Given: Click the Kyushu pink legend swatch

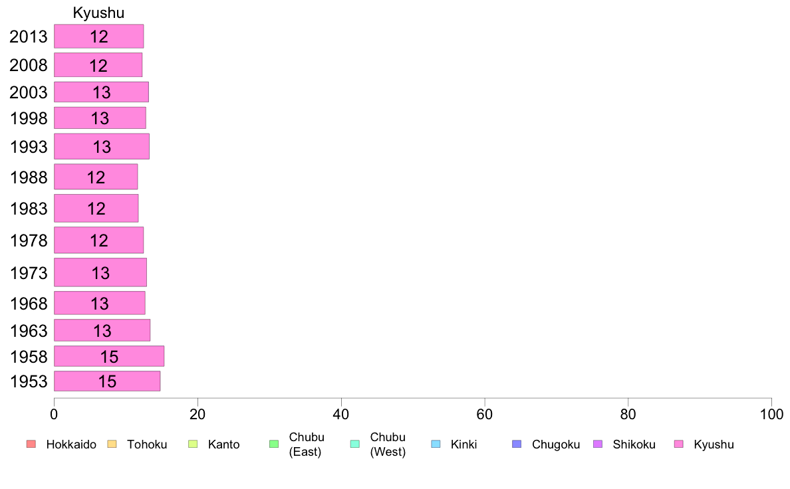Looking at the screenshot, I should 679,444.
